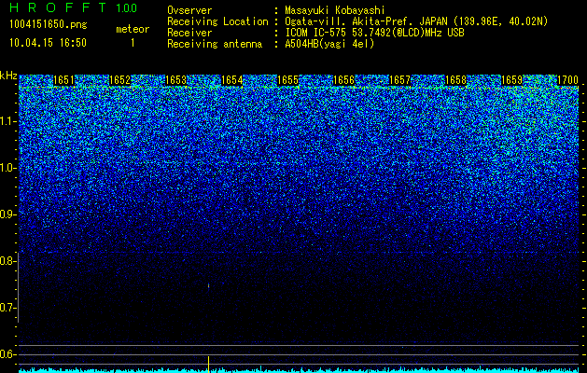Click the Ovserver field label
Viewport: 587px width, 373px height.
[x=189, y=10]
